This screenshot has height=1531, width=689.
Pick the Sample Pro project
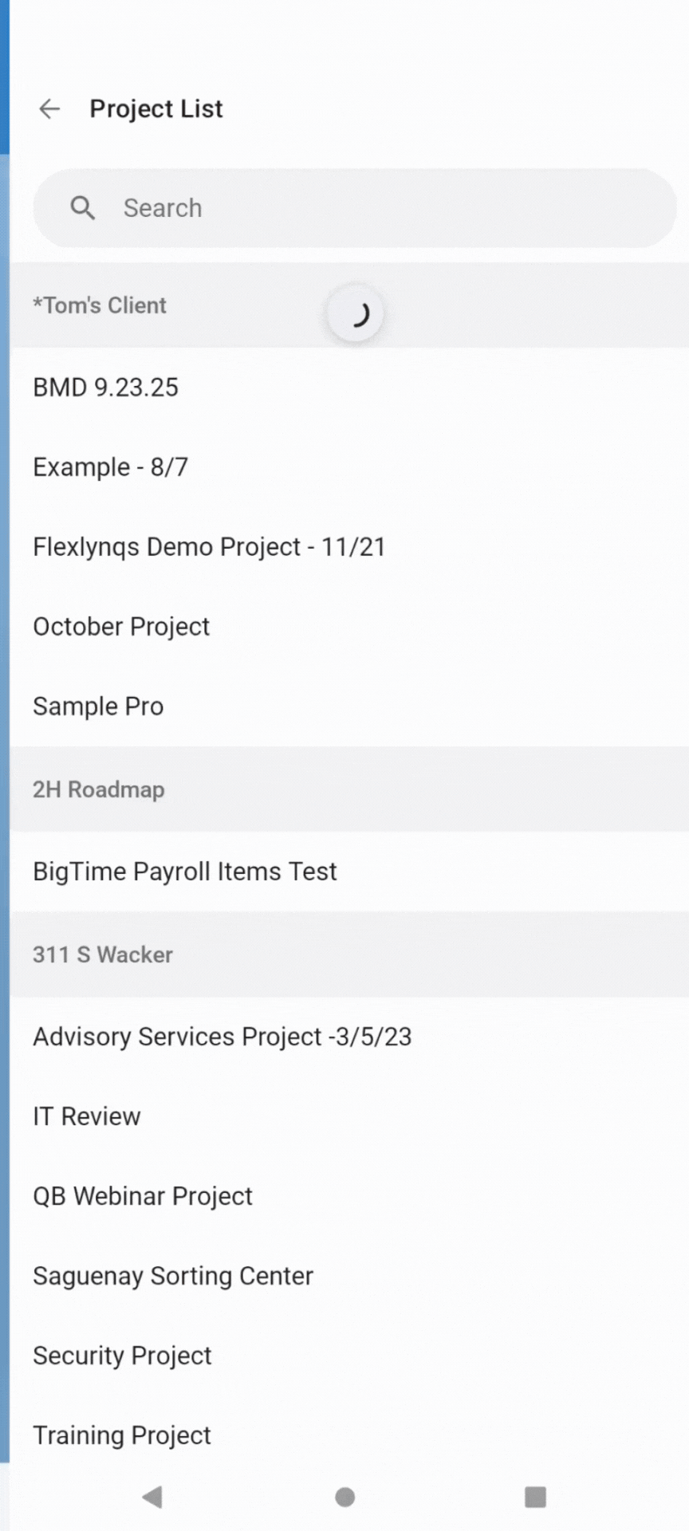[98, 706]
